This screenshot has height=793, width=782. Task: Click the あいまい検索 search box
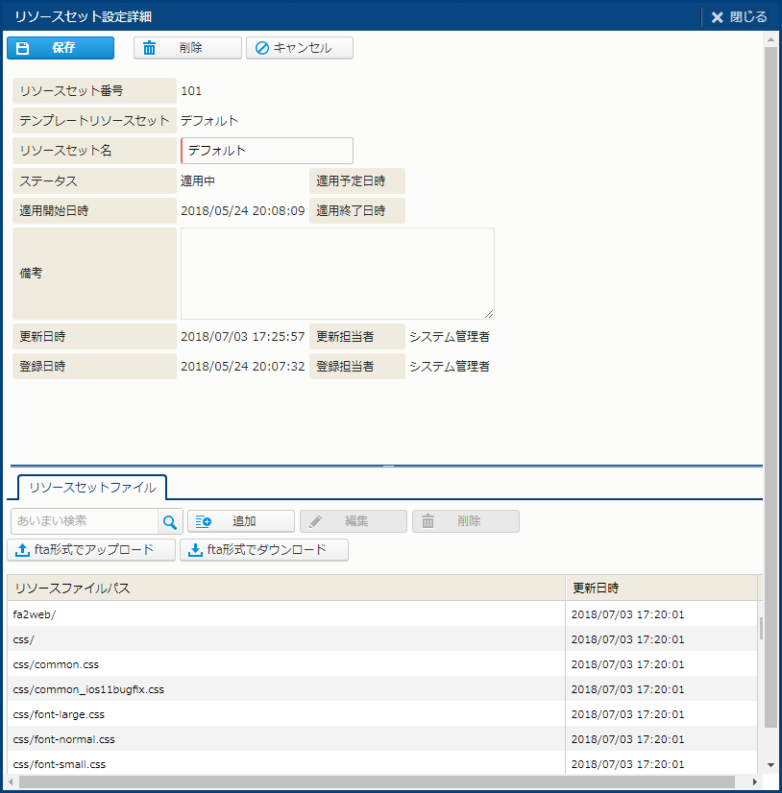point(85,521)
